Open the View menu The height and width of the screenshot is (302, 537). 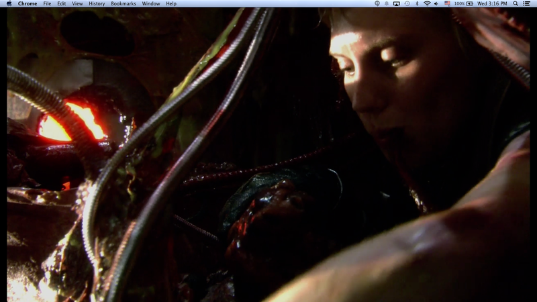(77, 3)
